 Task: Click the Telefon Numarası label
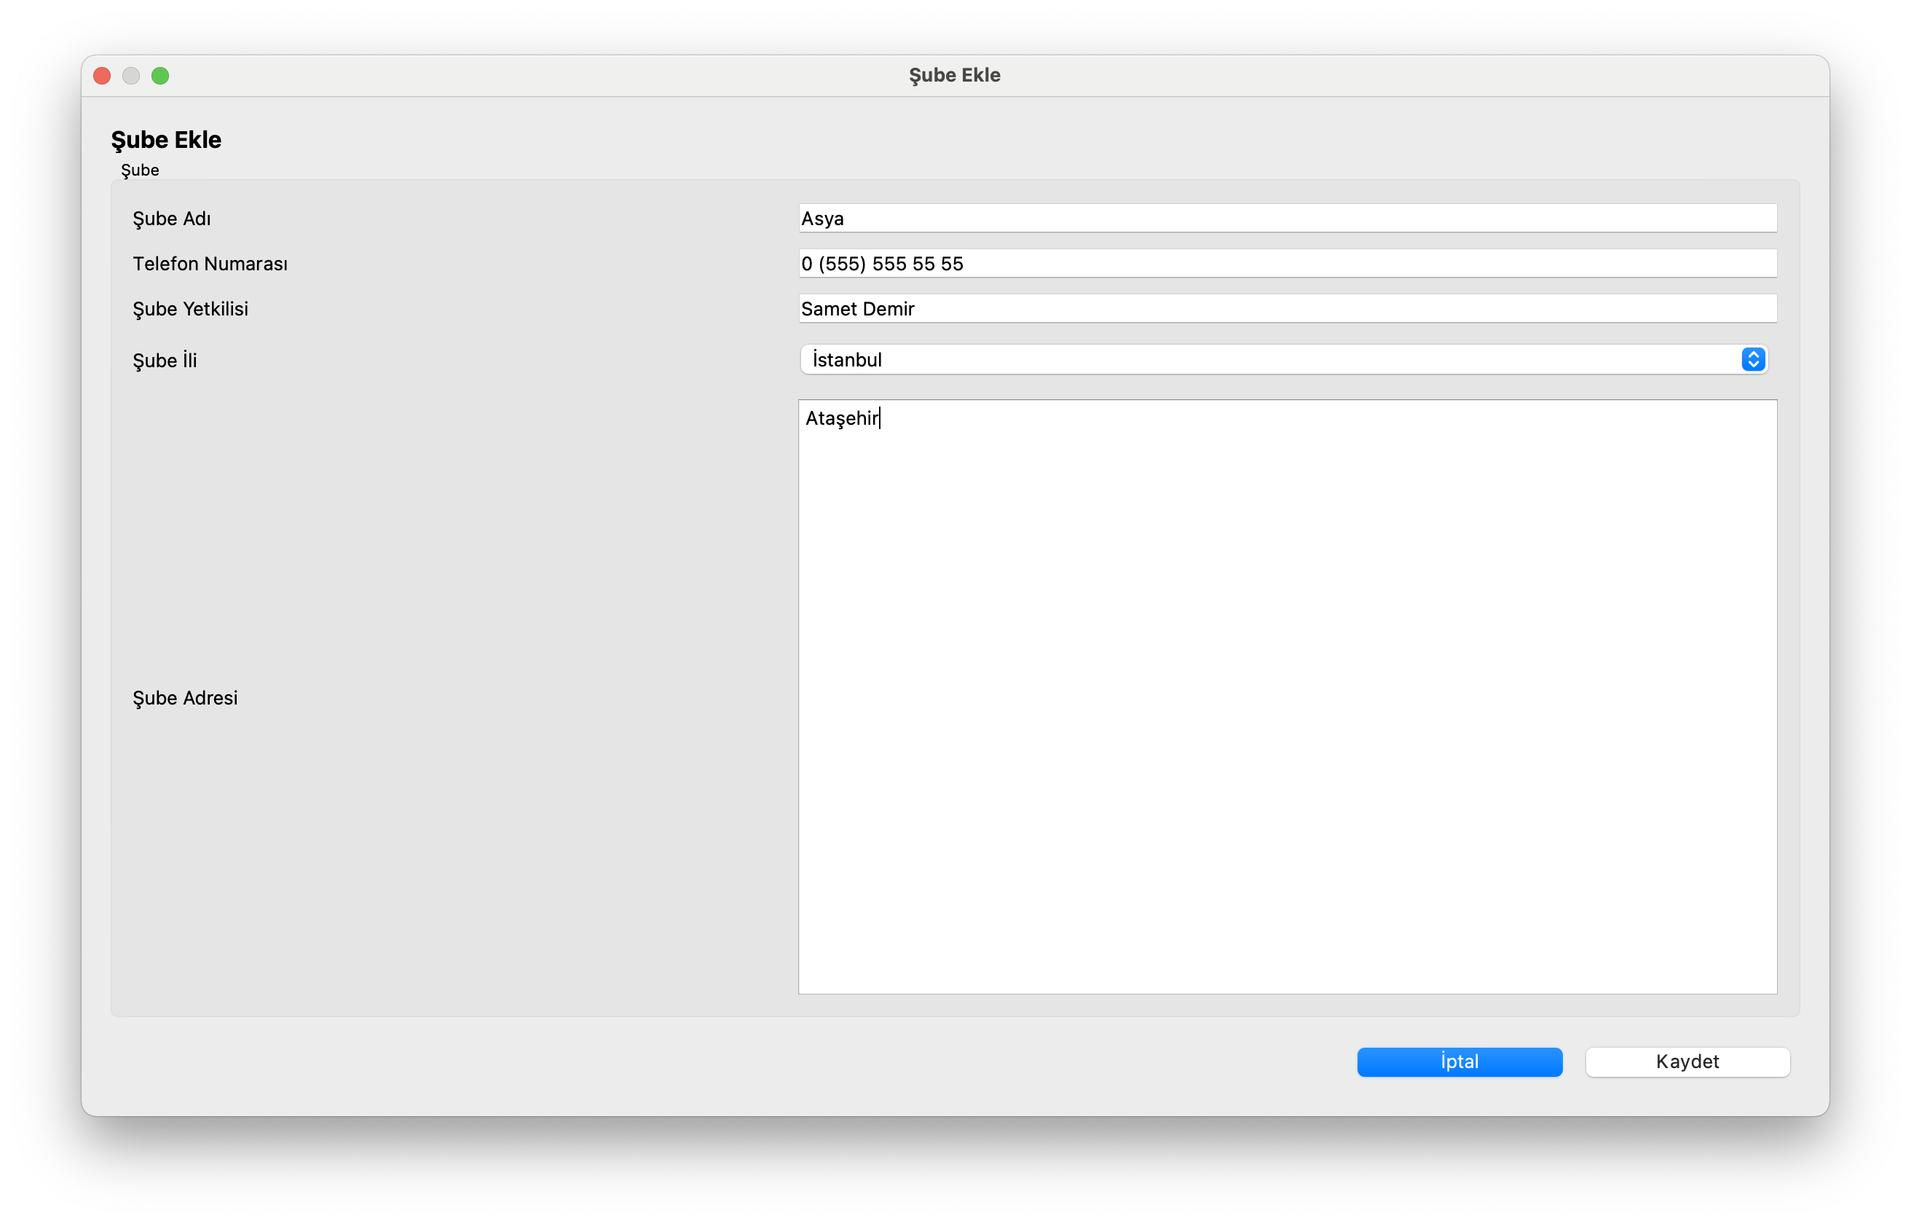(x=210, y=264)
